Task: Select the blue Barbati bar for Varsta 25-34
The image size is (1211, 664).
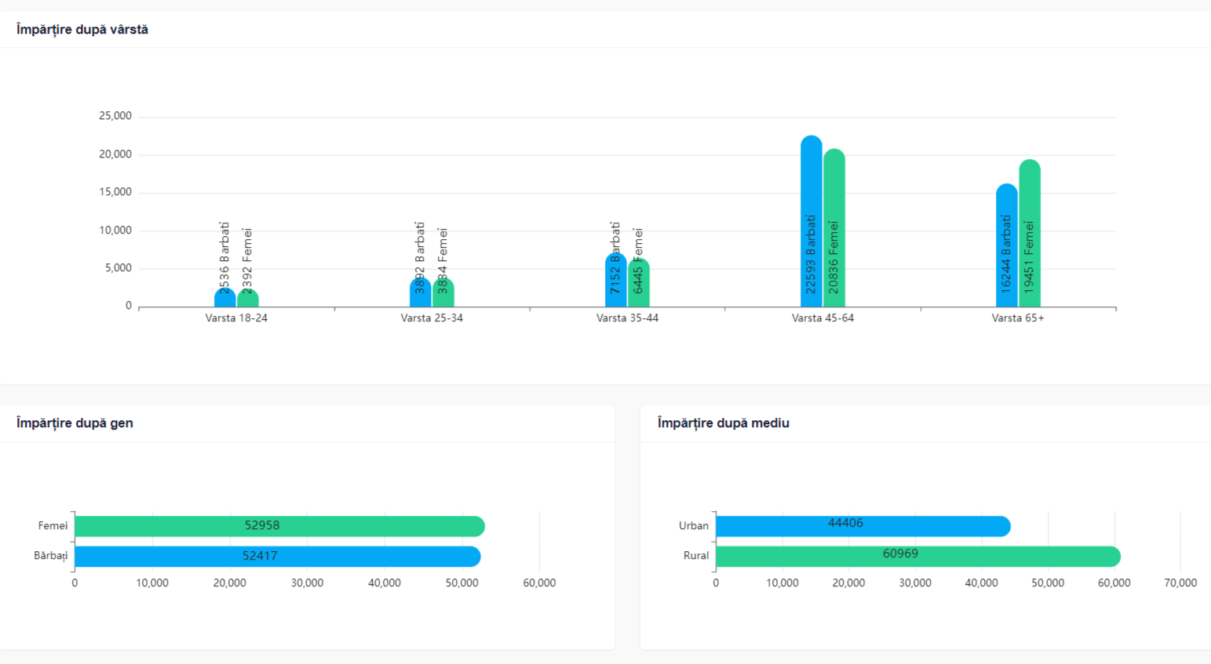Action: (420, 295)
